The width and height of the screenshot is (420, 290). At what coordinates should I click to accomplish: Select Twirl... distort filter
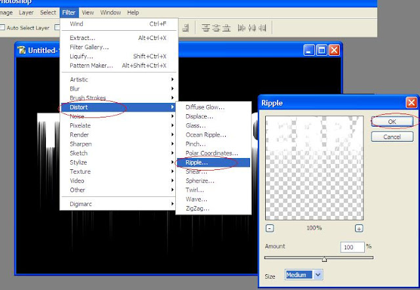point(213,190)
